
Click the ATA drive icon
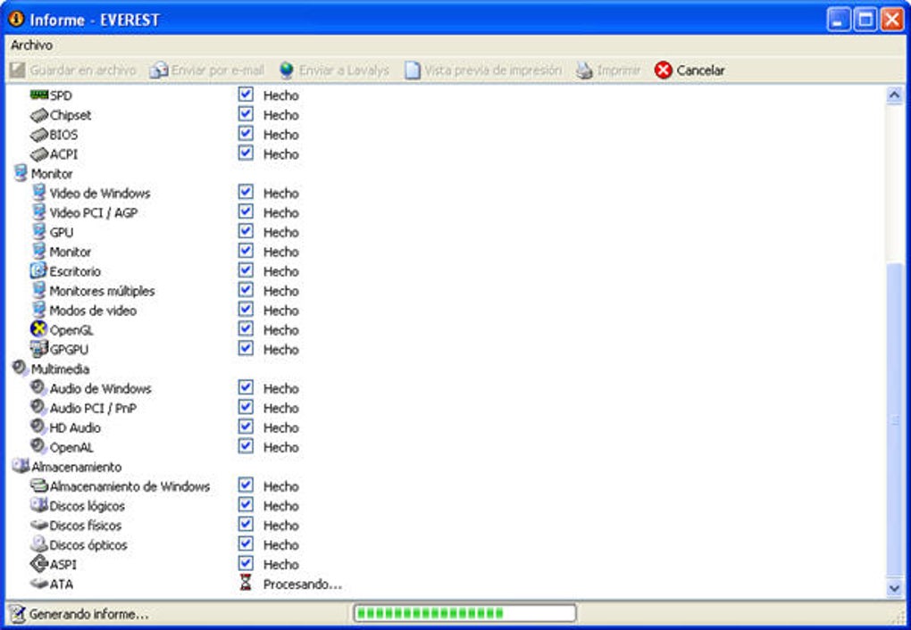pyautogui.click(x=39, y=584)
